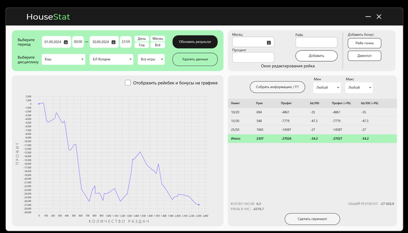This screenshot has width=408, height=233.
Task: Focus the Месяц input field
Action: click(253, 42)
